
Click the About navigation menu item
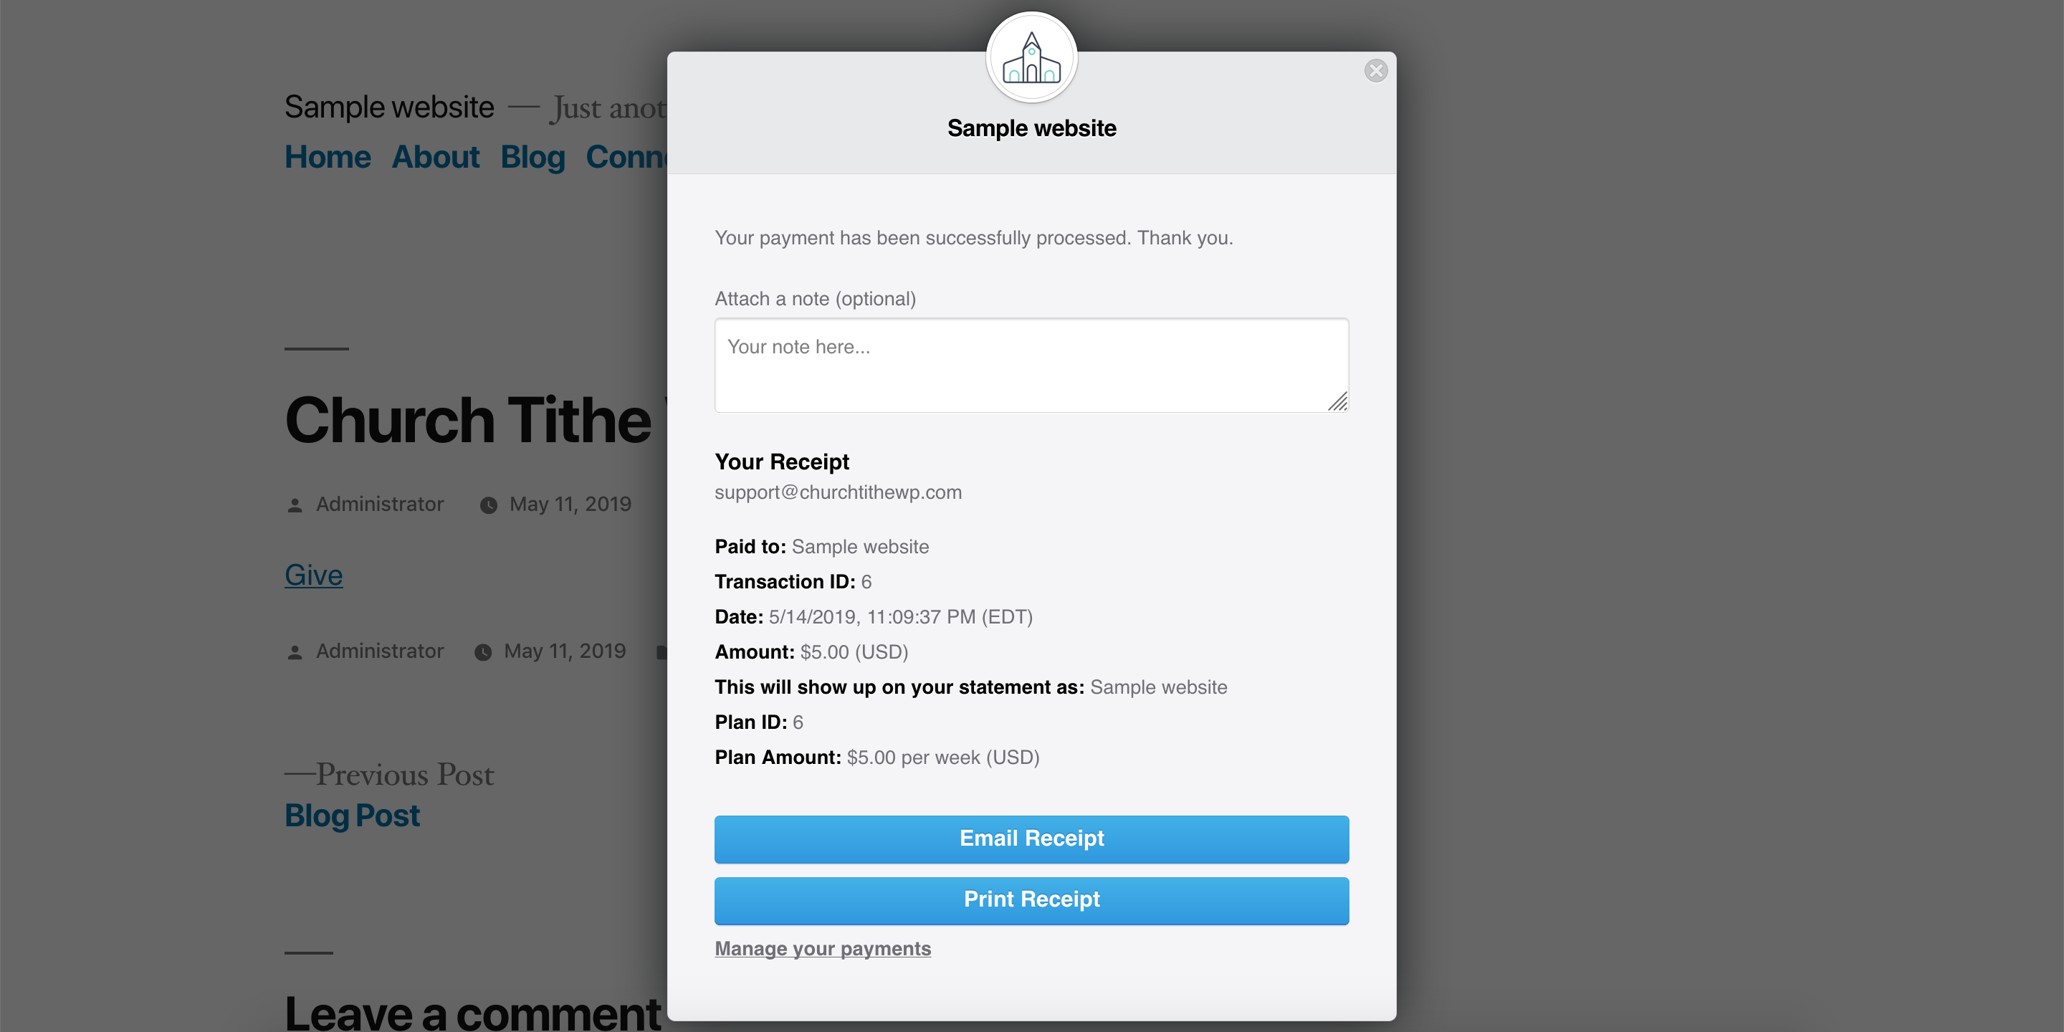pyautogui.click(x=436, y=157)
